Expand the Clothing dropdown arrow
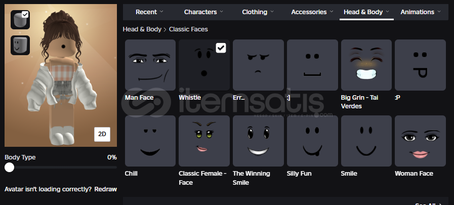 [272, 12]
